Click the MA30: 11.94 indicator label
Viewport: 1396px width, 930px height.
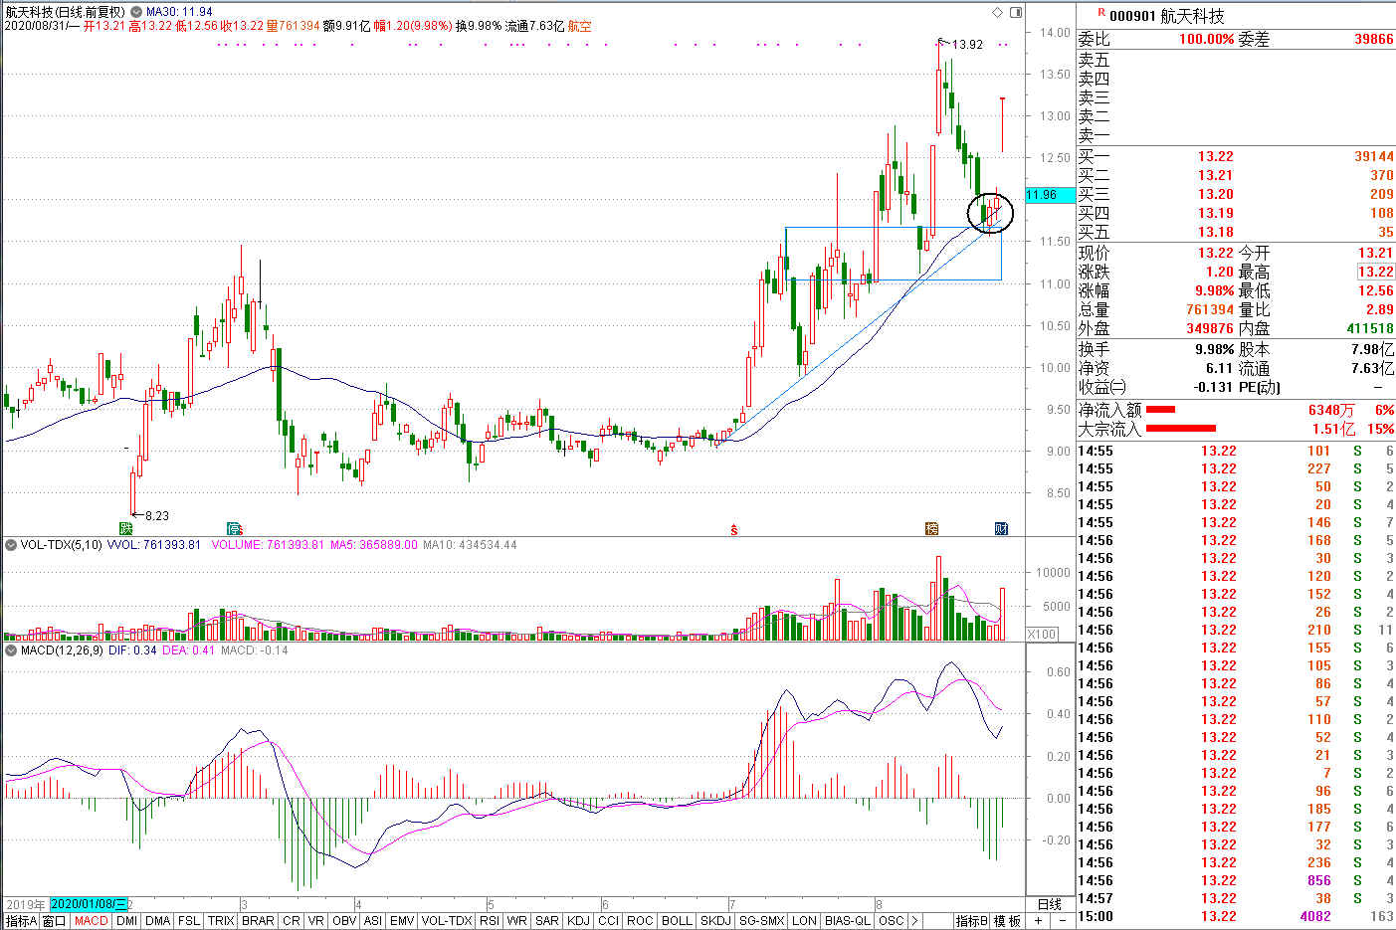[179, 12]
